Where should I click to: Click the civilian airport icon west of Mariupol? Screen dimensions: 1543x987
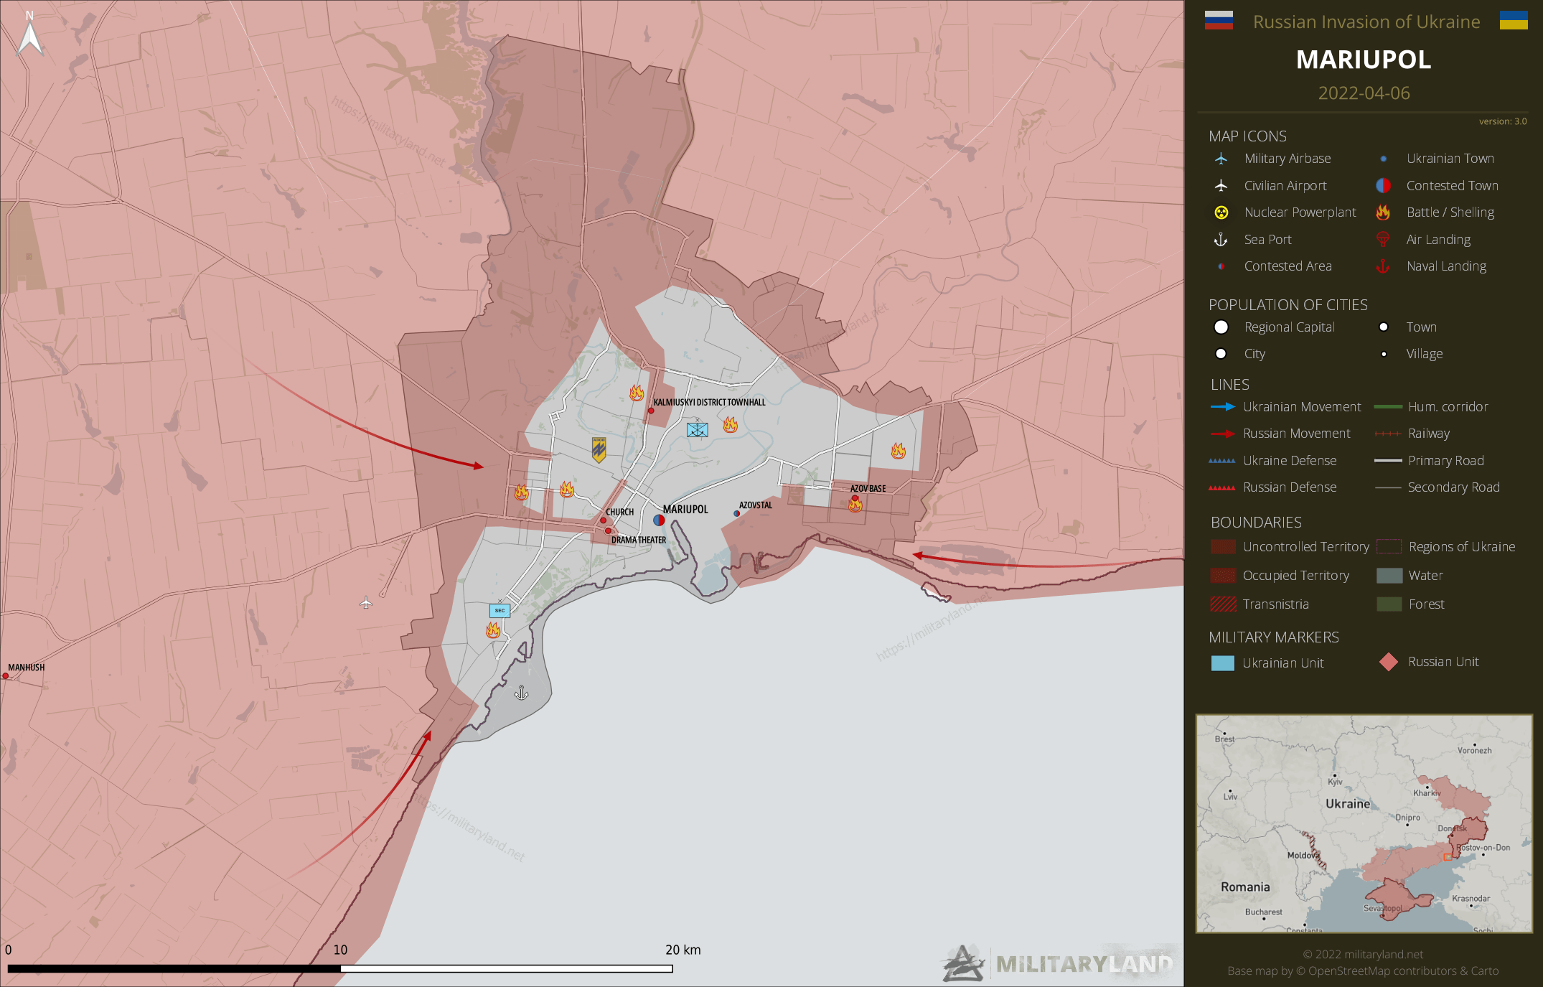(366, 603)
